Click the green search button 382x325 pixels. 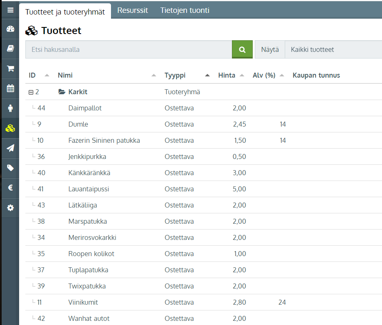point(242,49)
